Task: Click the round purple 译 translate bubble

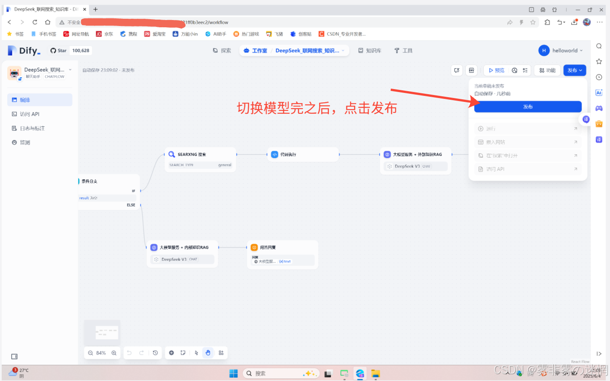Action: click(586, 119)
